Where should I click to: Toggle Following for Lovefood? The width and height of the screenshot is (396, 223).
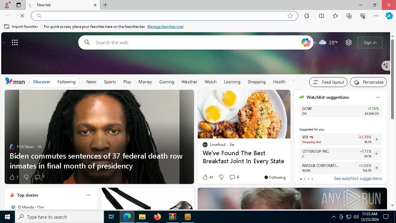(275, 177)
